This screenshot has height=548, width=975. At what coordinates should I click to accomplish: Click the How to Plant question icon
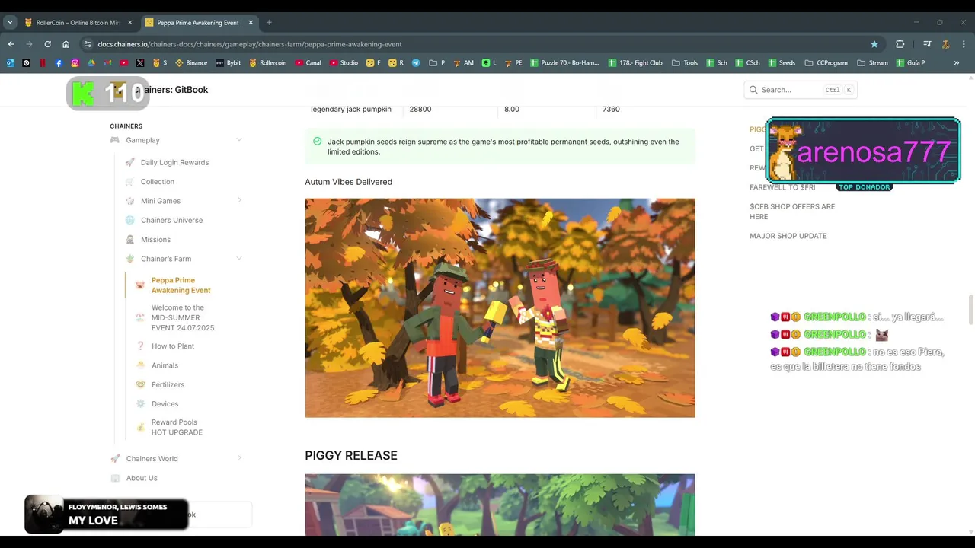140,346
